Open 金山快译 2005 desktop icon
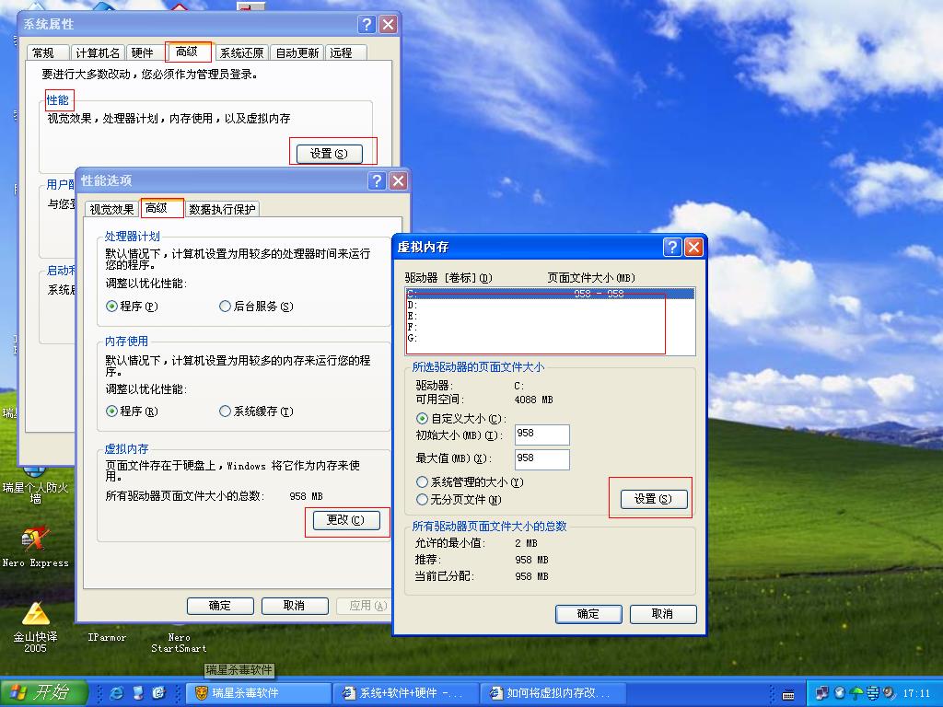The width and height of the screenshot is (943, 707). click(x=36, y=626)
